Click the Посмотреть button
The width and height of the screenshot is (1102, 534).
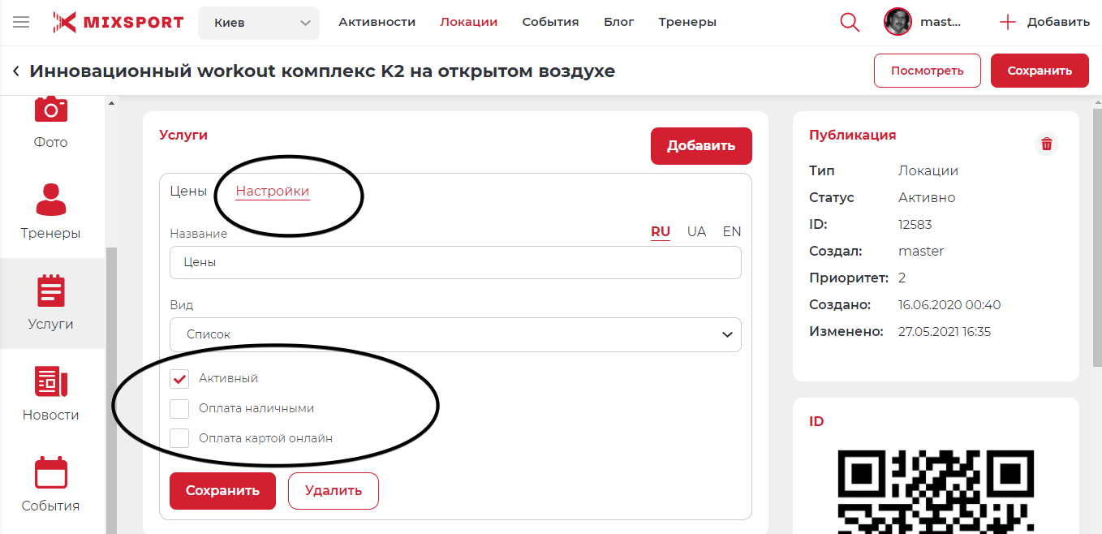click(927, 71)
